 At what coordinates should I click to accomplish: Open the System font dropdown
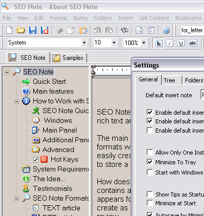(x=84, y=42)
